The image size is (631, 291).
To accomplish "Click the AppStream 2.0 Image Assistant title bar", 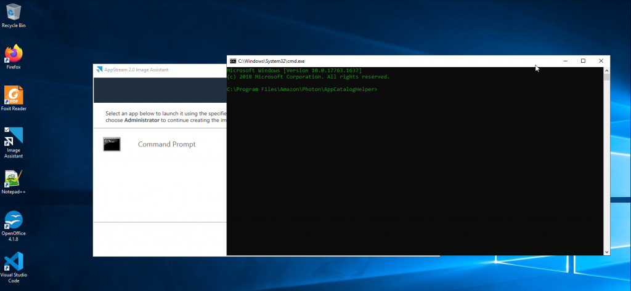I will pos(160,70).
